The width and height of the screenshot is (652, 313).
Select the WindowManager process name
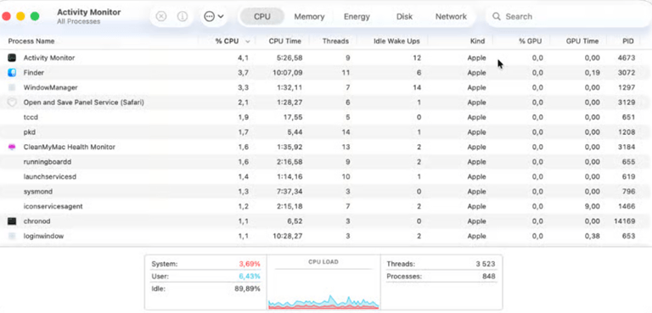point(50,87)
